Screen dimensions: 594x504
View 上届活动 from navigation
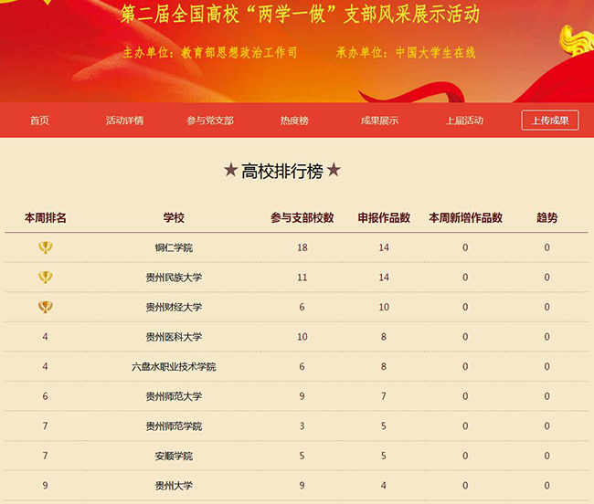[464, 121]
